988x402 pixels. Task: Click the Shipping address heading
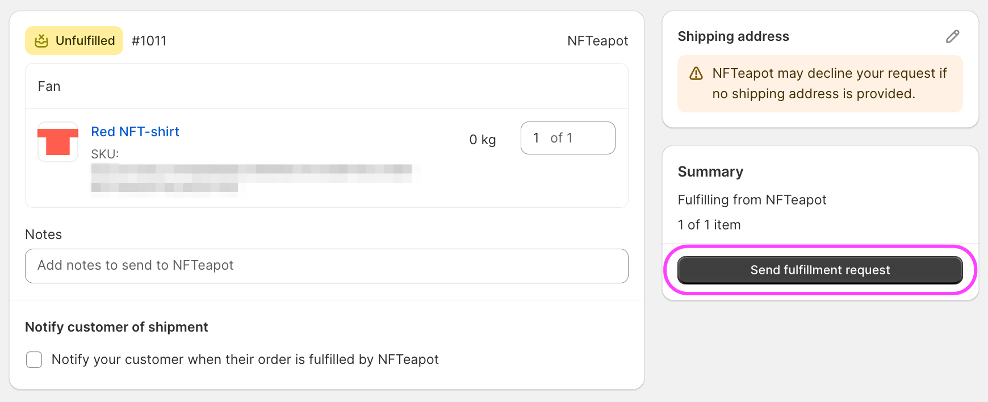[733, 36]
